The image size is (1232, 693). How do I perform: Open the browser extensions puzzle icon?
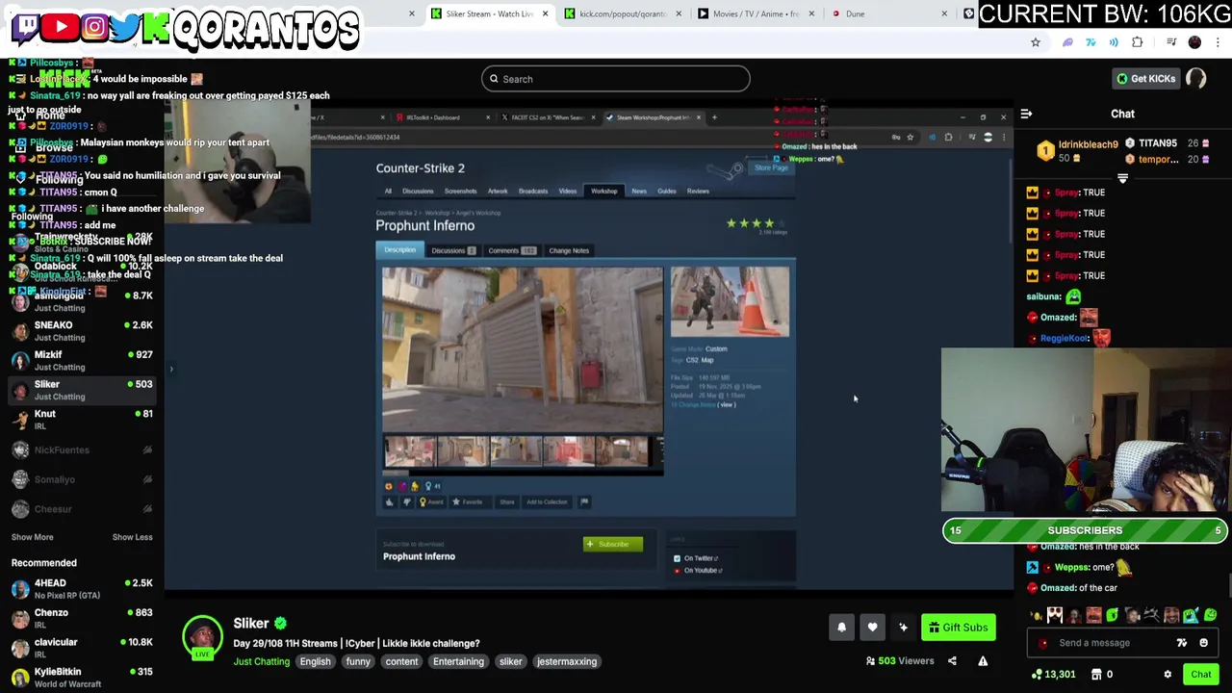coord(1138,42)
